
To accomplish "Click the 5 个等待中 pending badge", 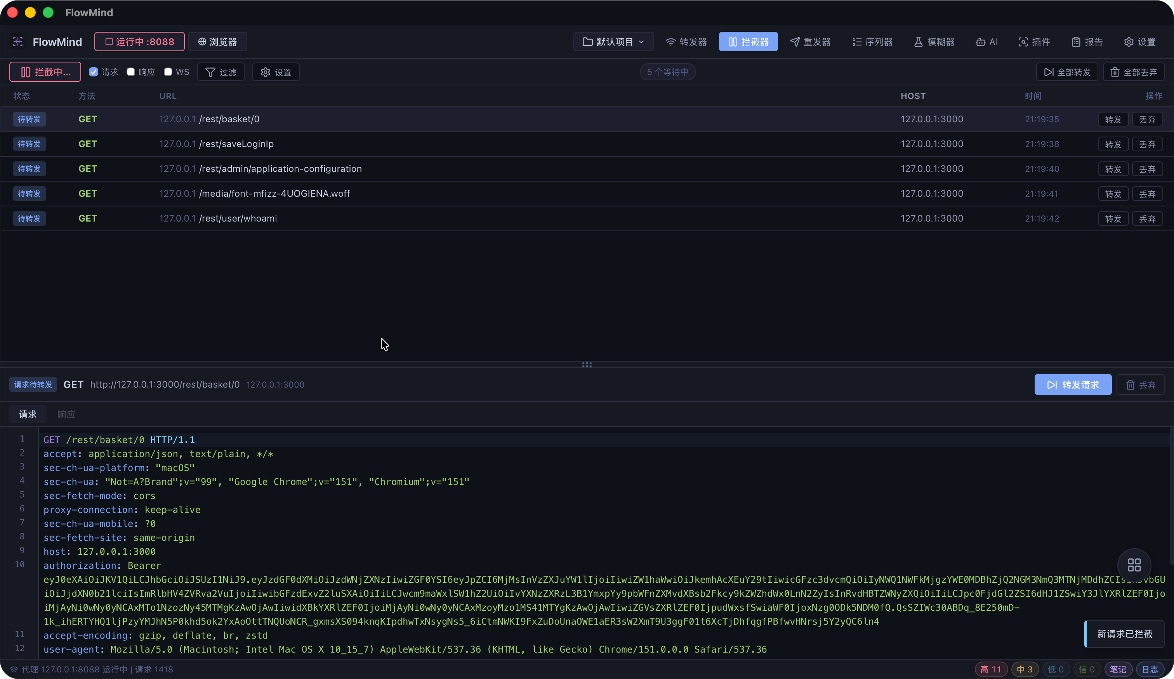I will pyautogui.click(x=668, y=72).
